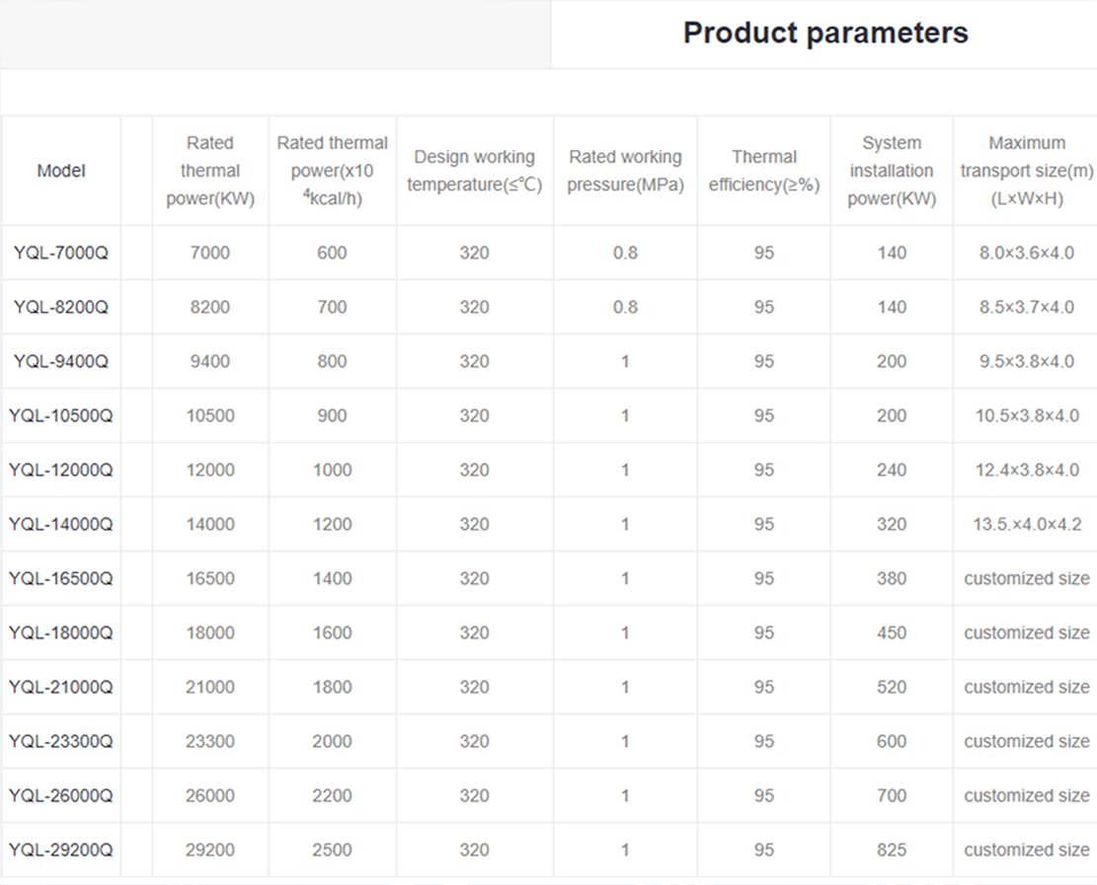
Task: Click the 2500 thermal power value
Action: 332,849
